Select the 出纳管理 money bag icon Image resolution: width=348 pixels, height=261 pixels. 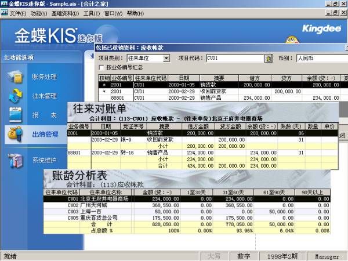(16, 135)
